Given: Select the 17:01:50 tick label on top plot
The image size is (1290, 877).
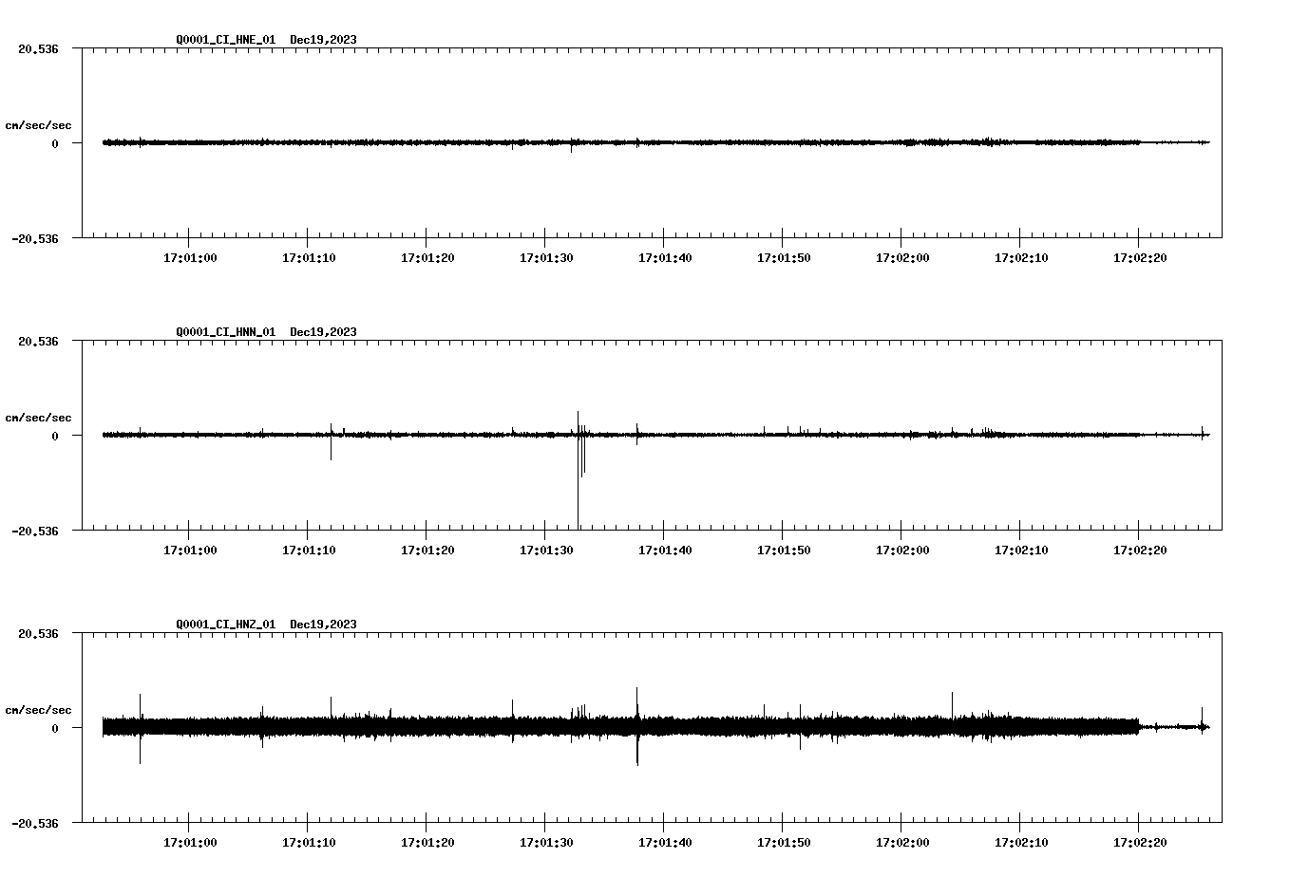Looking at the screenshot, I should (x=784, y=255).
